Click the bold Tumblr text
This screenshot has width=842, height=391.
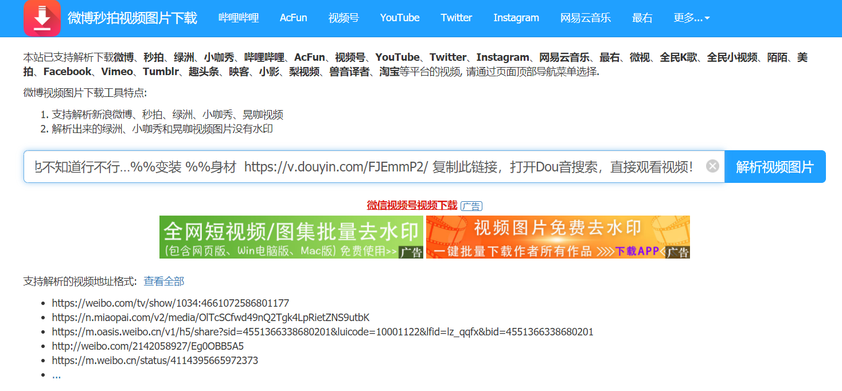pos(161,72)
